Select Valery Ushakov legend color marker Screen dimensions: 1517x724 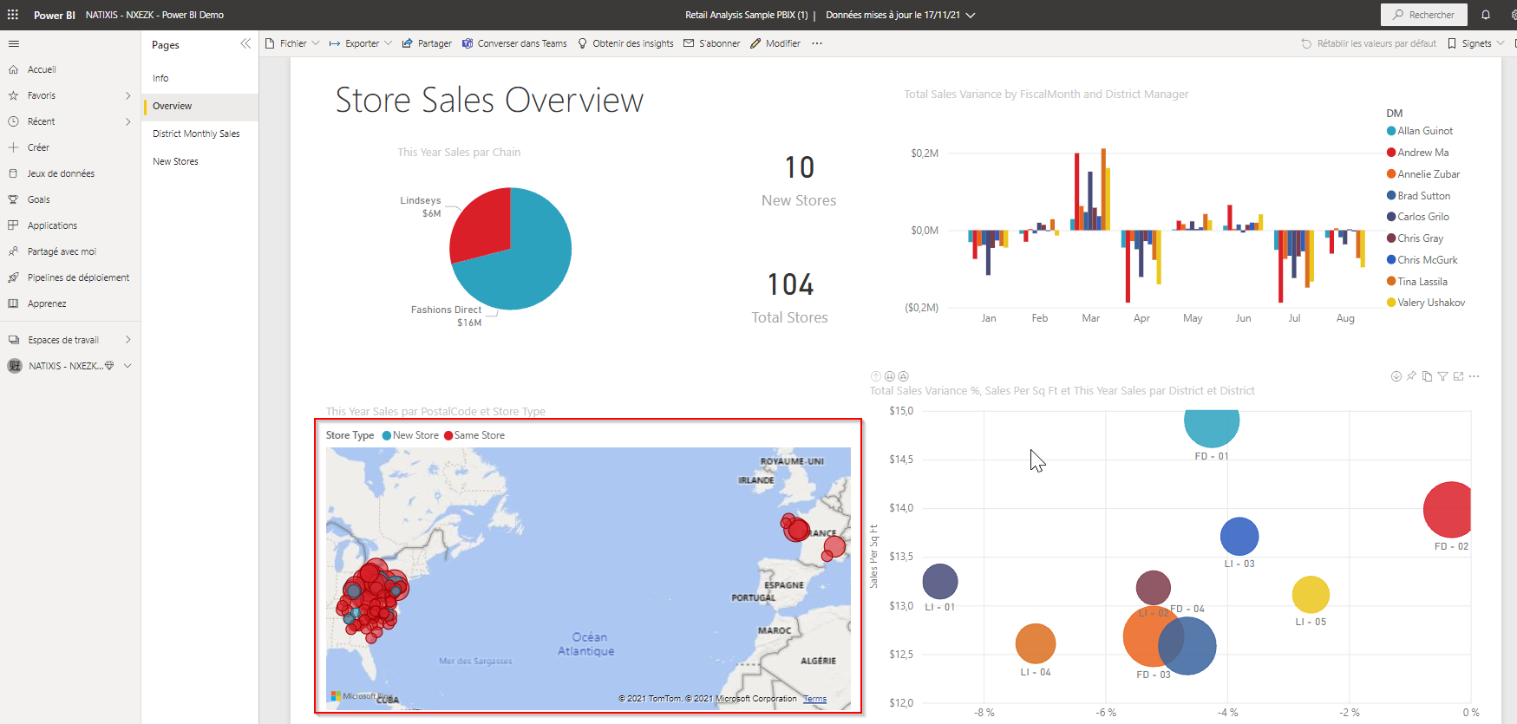click(1391, 303)
